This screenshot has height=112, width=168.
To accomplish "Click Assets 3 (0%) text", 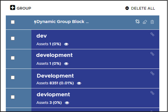I will (x=49, y=103).
